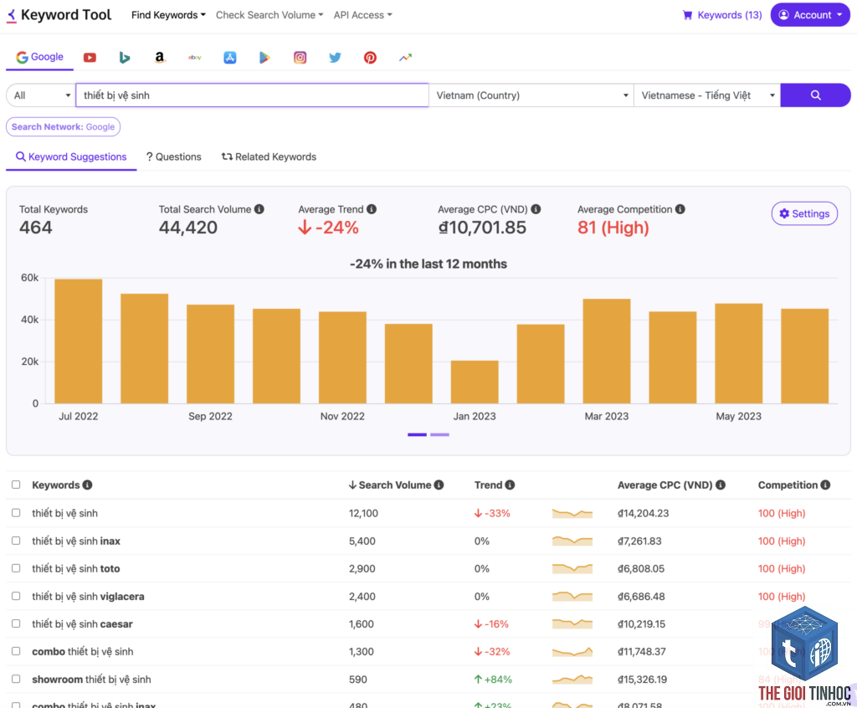The image size is (857, 708).
Task: Click the '-24% in the last 12 months' title
Action: pos(428,264)
